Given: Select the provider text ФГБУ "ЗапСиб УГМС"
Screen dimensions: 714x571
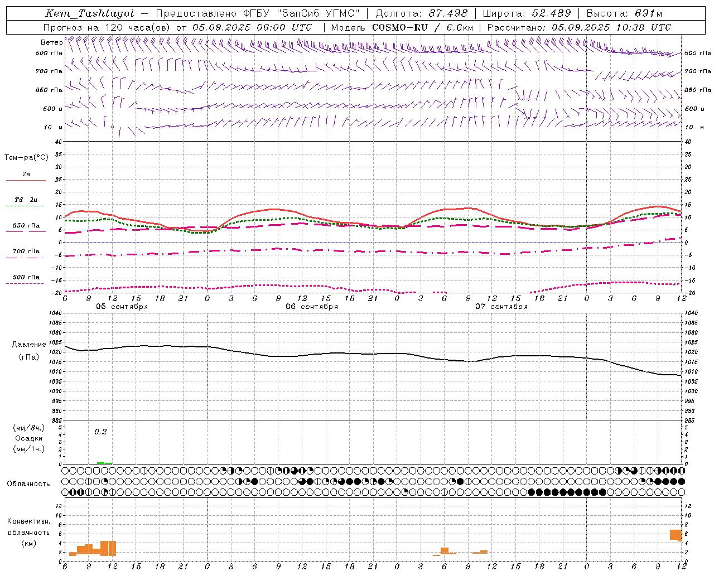Looking at the screenshot, I should [x=302, y=13].
